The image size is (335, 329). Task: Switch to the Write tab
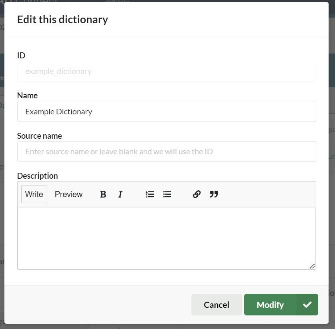click(34, 194)
